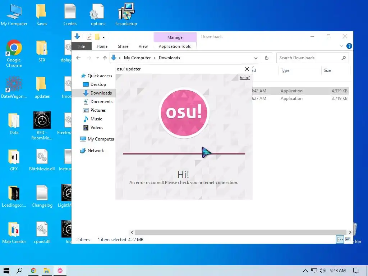Image resolution: width=368 pixels, height=276 pixels.
Task: Open the updates folder on desktop
Action: pyautogui.click(x=42, y=87)
